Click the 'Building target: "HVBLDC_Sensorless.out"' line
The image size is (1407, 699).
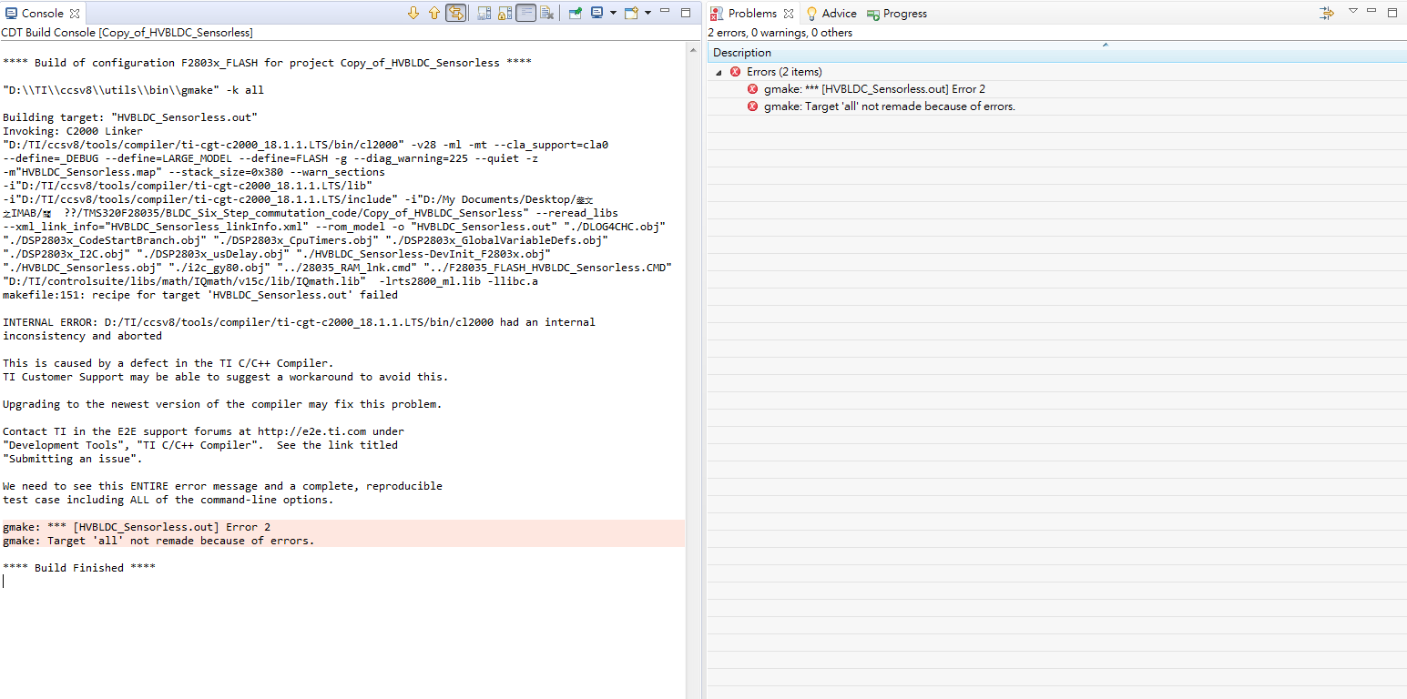pyautogui.click(x=130, y=117)
